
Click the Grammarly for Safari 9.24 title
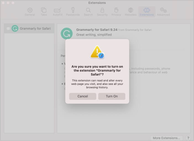tap(97, 30)
